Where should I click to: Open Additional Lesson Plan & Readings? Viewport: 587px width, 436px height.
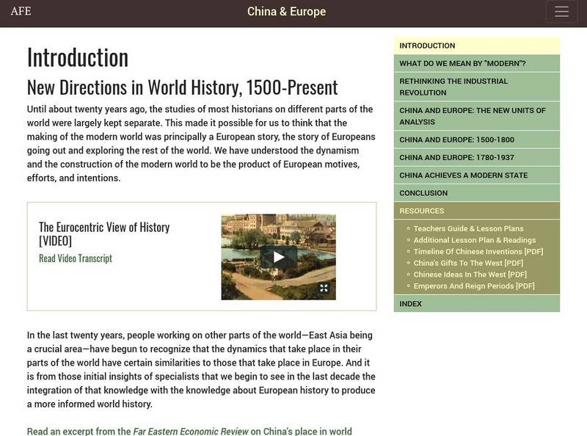point(474,240)
